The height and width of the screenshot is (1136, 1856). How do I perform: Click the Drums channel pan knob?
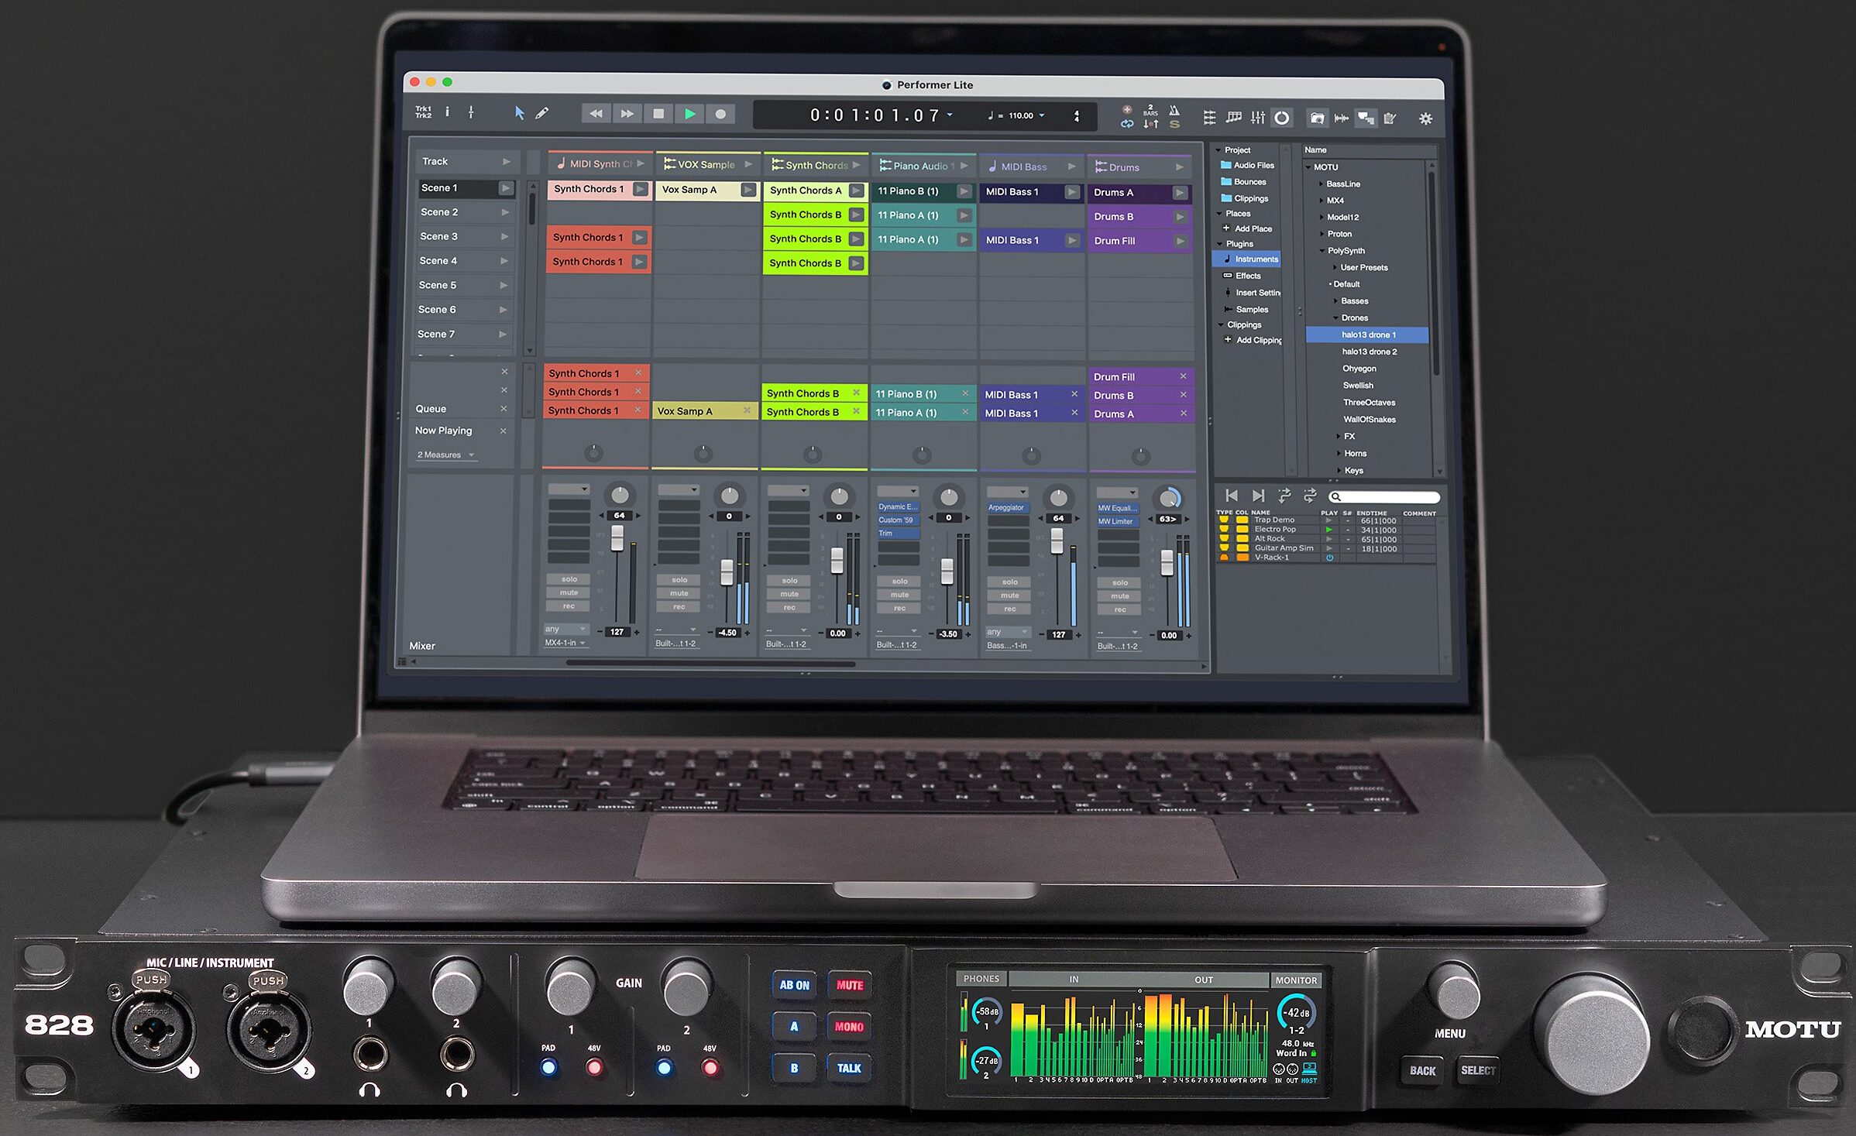[x=1169, y=499]
